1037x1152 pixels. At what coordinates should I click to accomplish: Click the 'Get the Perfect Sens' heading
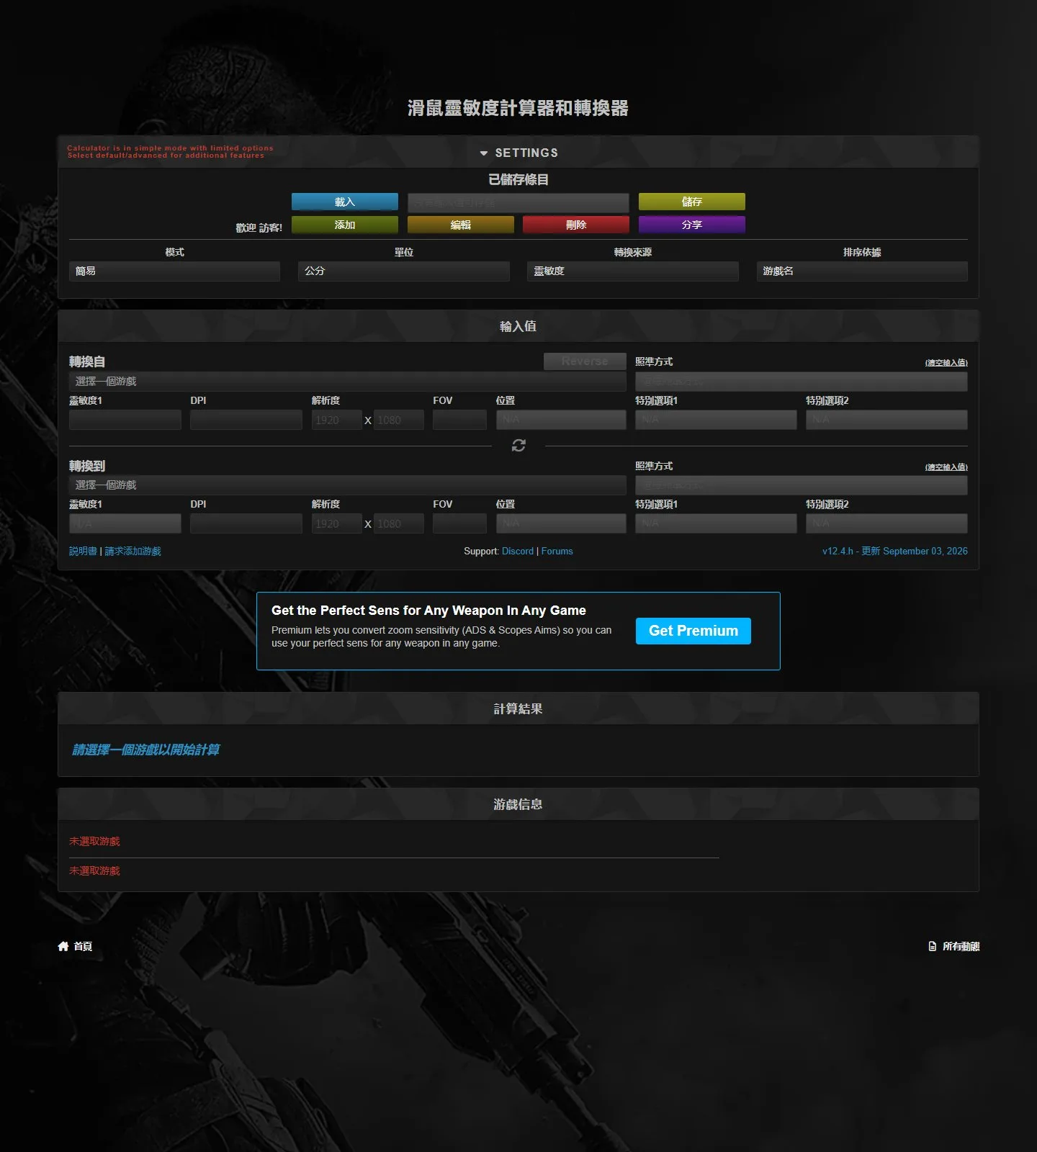coord(428,611)
